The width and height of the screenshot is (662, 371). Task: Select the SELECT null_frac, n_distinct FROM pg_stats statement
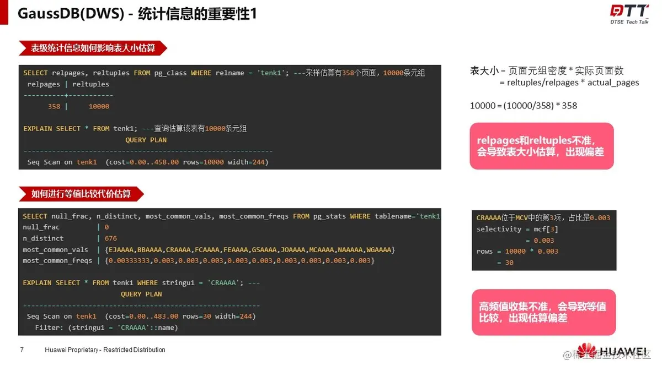(231, 216)
